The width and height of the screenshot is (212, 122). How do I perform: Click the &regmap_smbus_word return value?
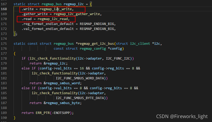pyautogui.click(x=62, y=83)
